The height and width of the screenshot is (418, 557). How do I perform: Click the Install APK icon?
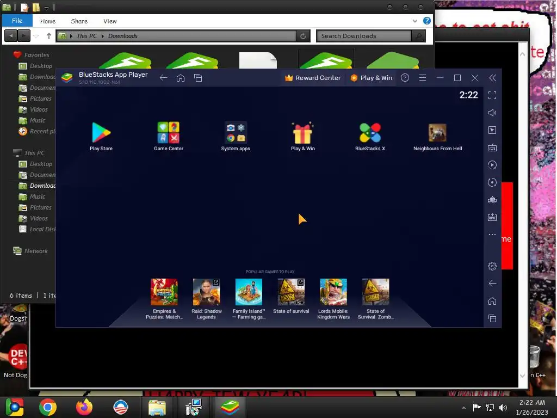pos(492,217)
